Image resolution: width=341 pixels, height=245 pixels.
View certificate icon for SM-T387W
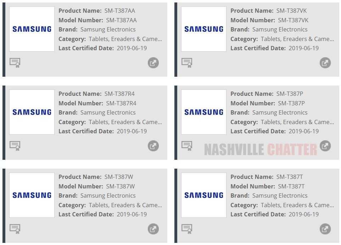coord(15,229)
